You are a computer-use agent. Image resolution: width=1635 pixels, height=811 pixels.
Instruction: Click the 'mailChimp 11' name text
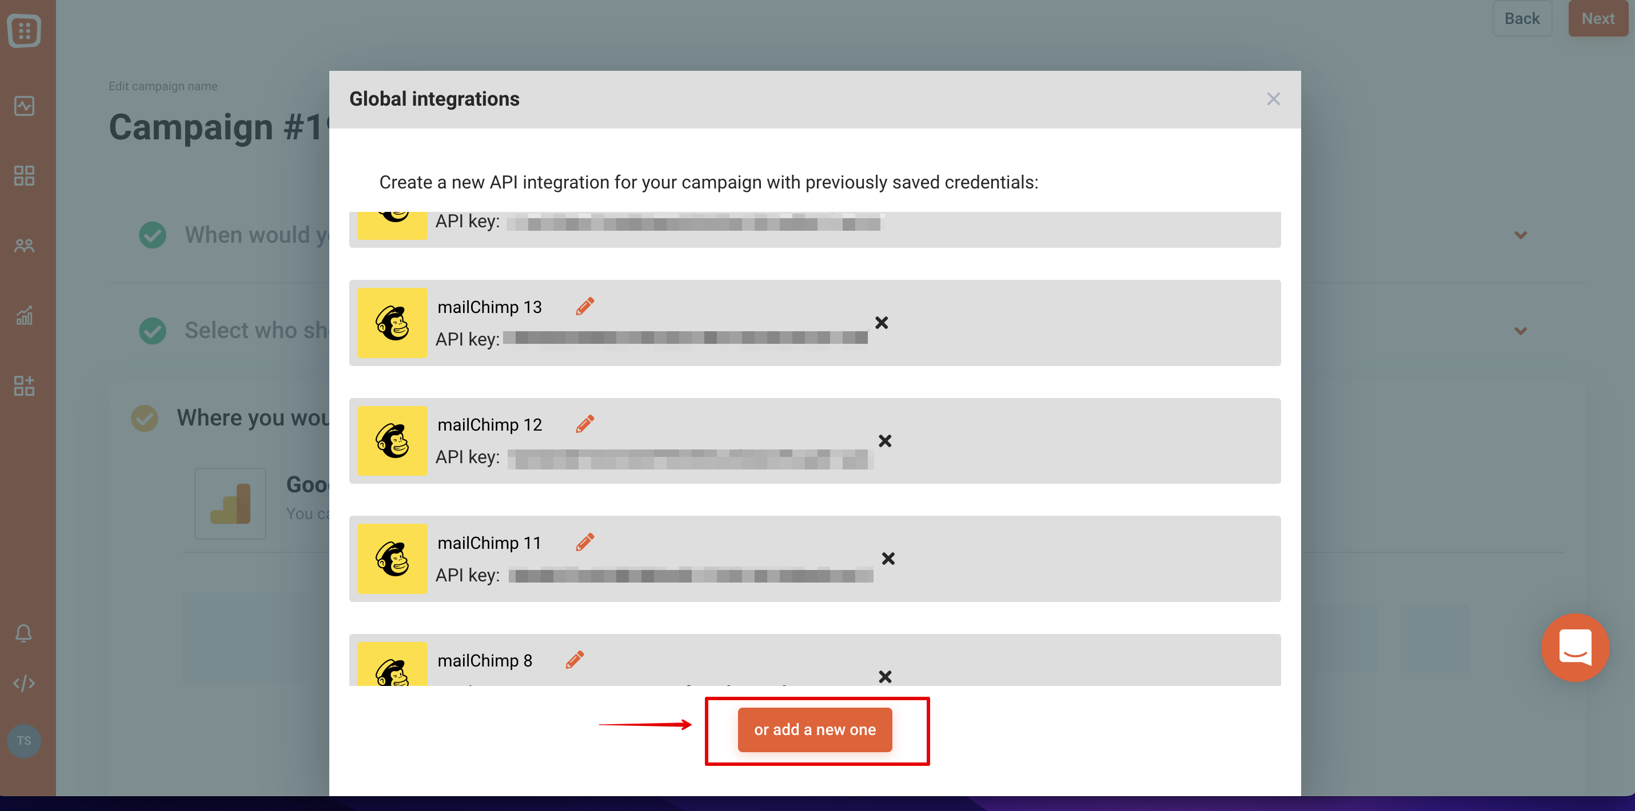point(489,543)
